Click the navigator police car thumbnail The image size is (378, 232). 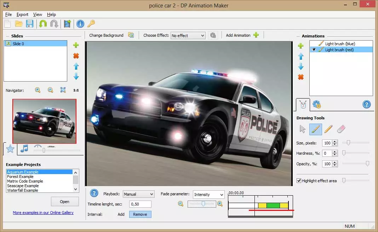[x=44, y=121]
